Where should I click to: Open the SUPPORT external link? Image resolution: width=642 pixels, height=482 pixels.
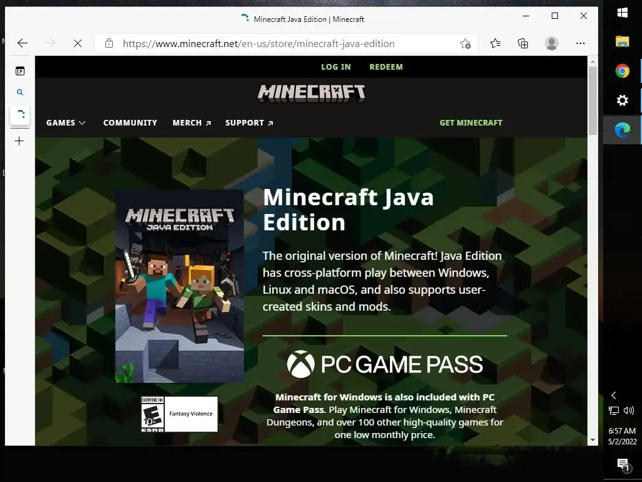[249, 122]
